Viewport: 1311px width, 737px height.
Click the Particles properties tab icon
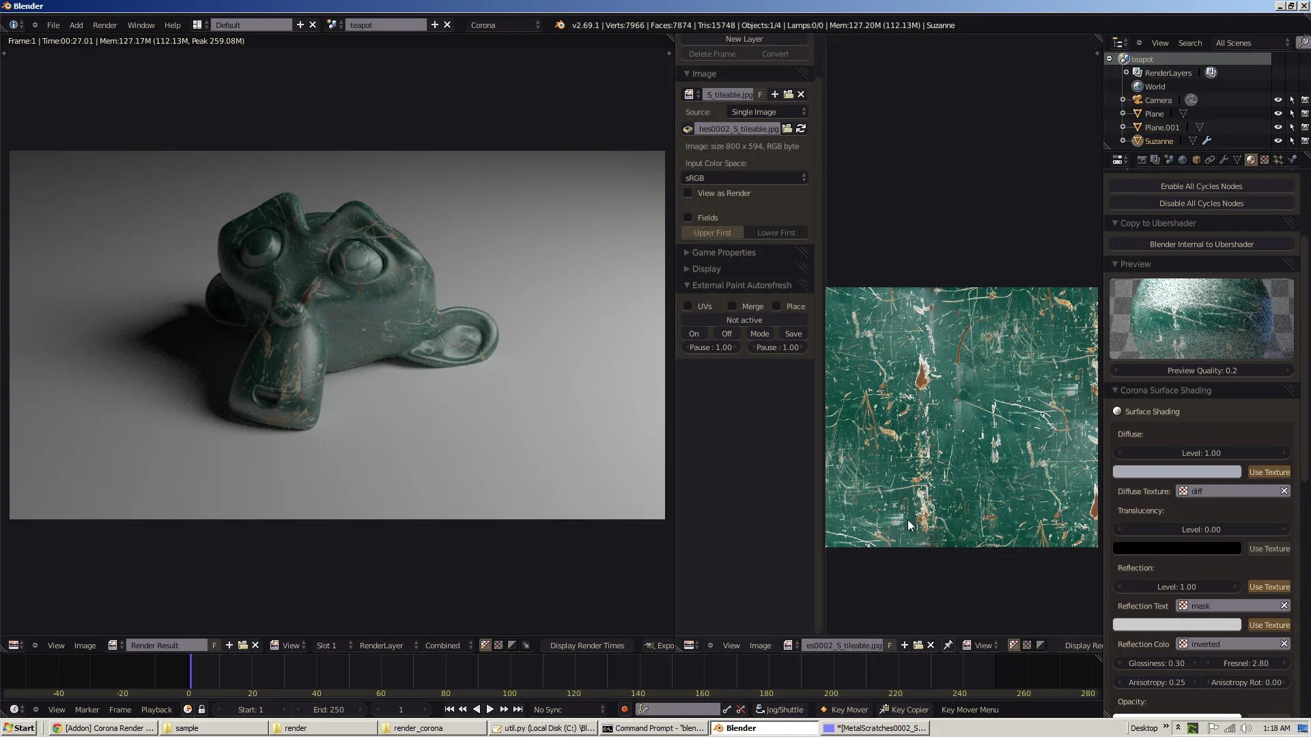[x=1278, y=160]
